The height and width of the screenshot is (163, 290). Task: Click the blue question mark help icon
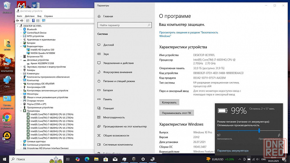click(x=33, y=21)
